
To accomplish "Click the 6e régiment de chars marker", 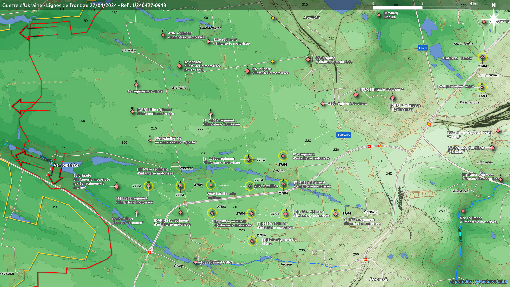I will 136,85.
